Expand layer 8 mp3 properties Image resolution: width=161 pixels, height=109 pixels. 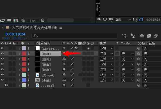point(20,85)
